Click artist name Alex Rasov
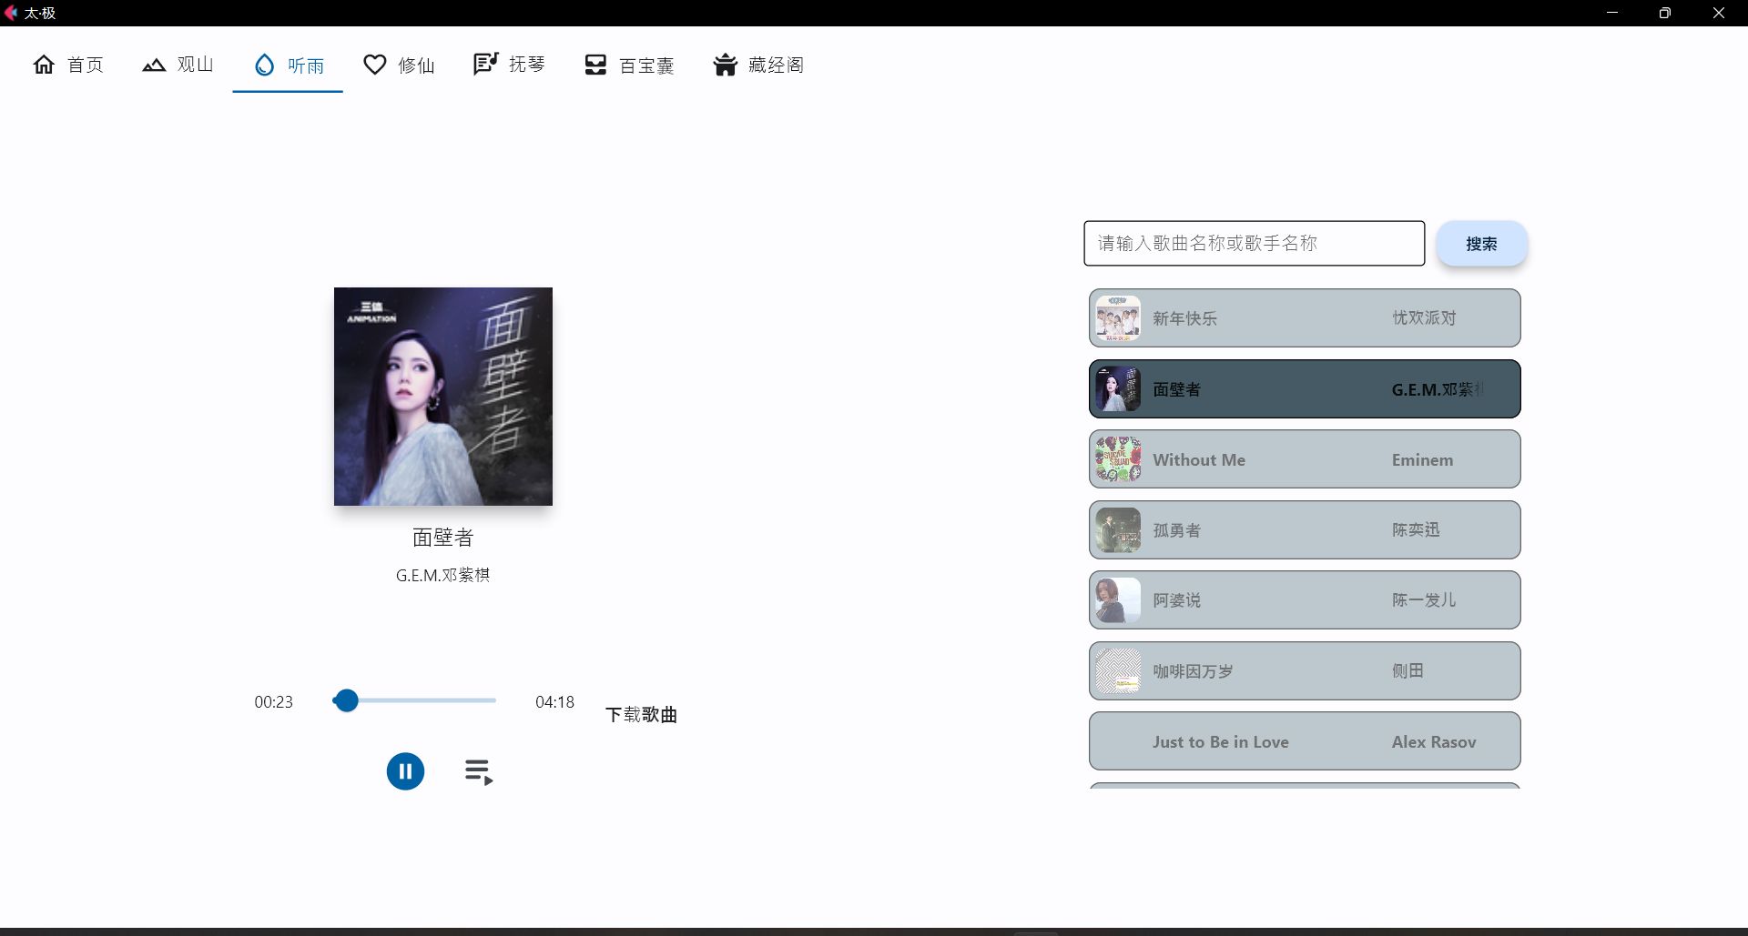Screen dimensions: 1748x936 1434,742
